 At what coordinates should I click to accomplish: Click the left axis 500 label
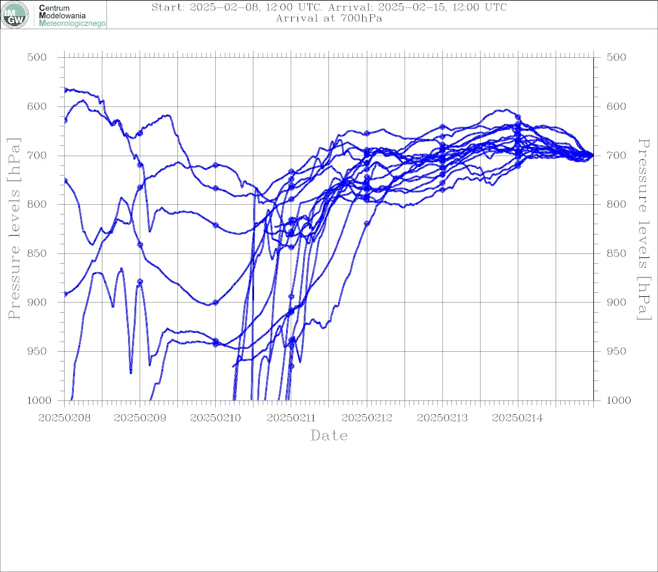(x=37, y=57)
